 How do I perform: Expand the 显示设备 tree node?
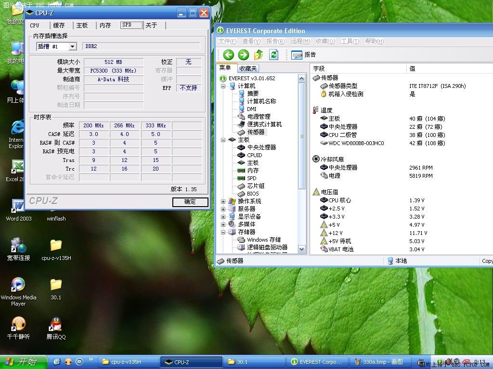coord(223,217)
